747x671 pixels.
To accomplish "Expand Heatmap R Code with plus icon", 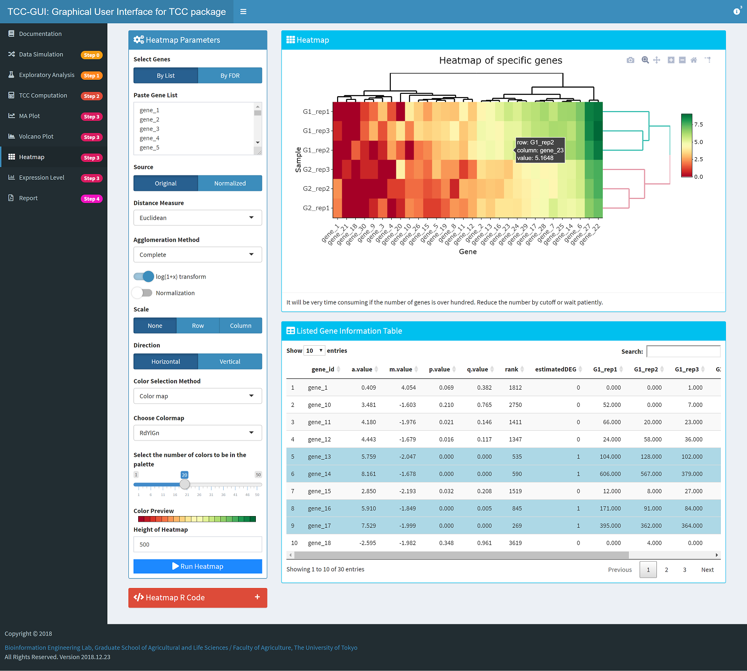I will click(257, 597).
